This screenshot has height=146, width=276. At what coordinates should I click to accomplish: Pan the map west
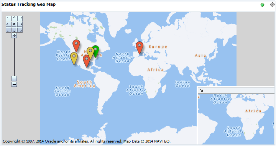point(8,24)
